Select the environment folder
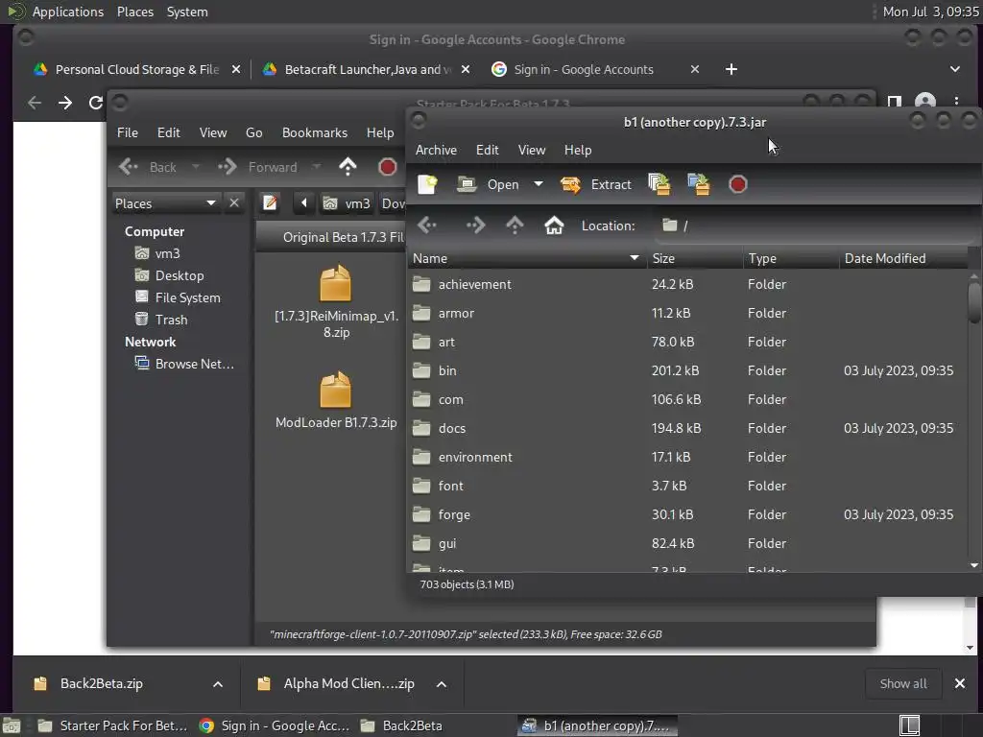983x737 pixels. pyautogui.click(x=686, y=458)
